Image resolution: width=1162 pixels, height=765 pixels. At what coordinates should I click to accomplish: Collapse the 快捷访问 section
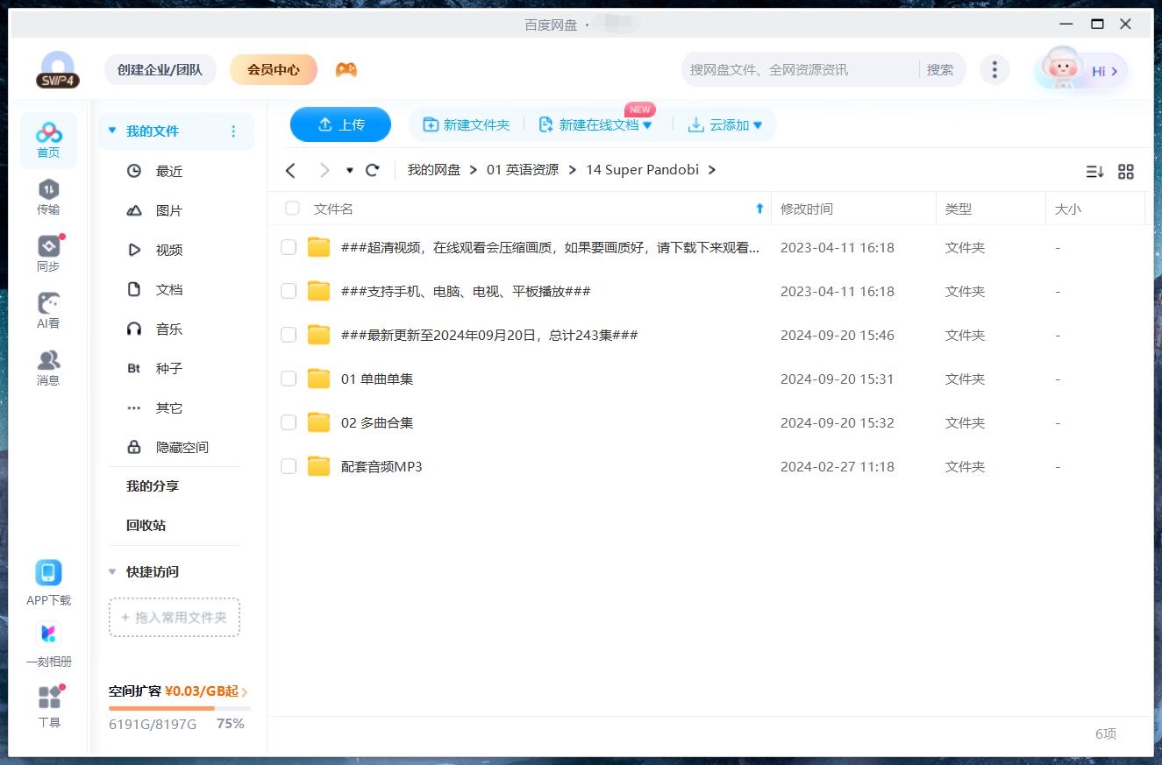pyautogui.click(x=111, y=571)
